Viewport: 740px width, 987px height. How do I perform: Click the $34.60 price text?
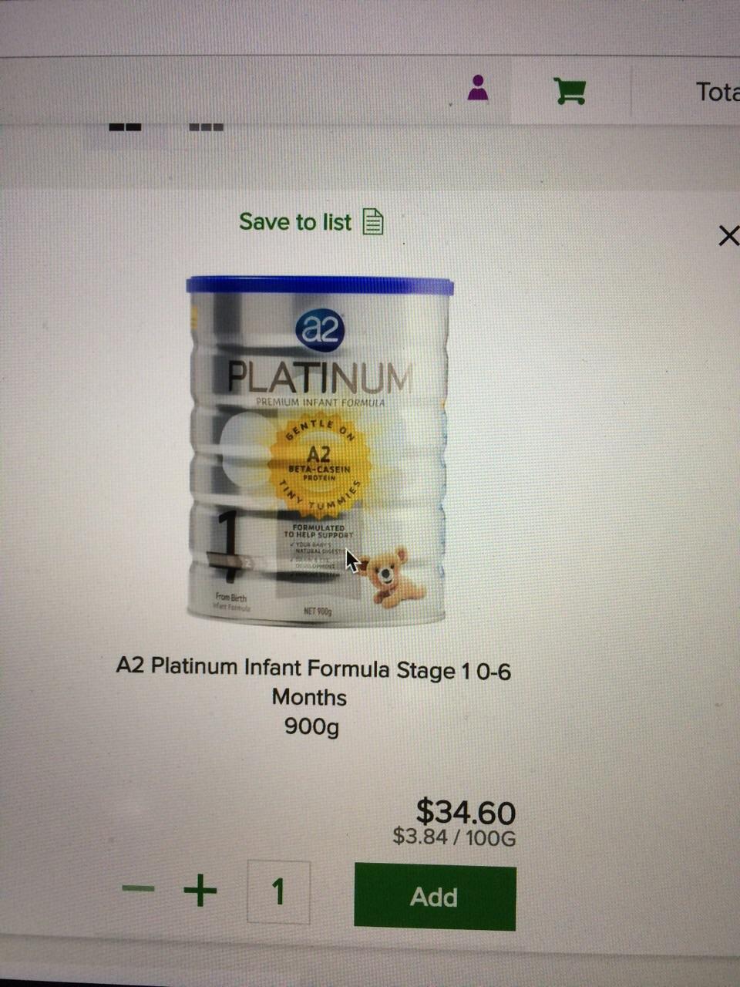tap(466, 812)
